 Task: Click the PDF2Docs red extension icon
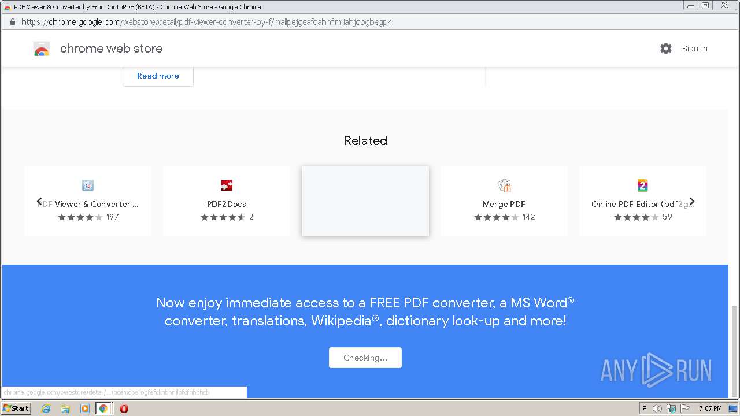[x=227, y=185]
